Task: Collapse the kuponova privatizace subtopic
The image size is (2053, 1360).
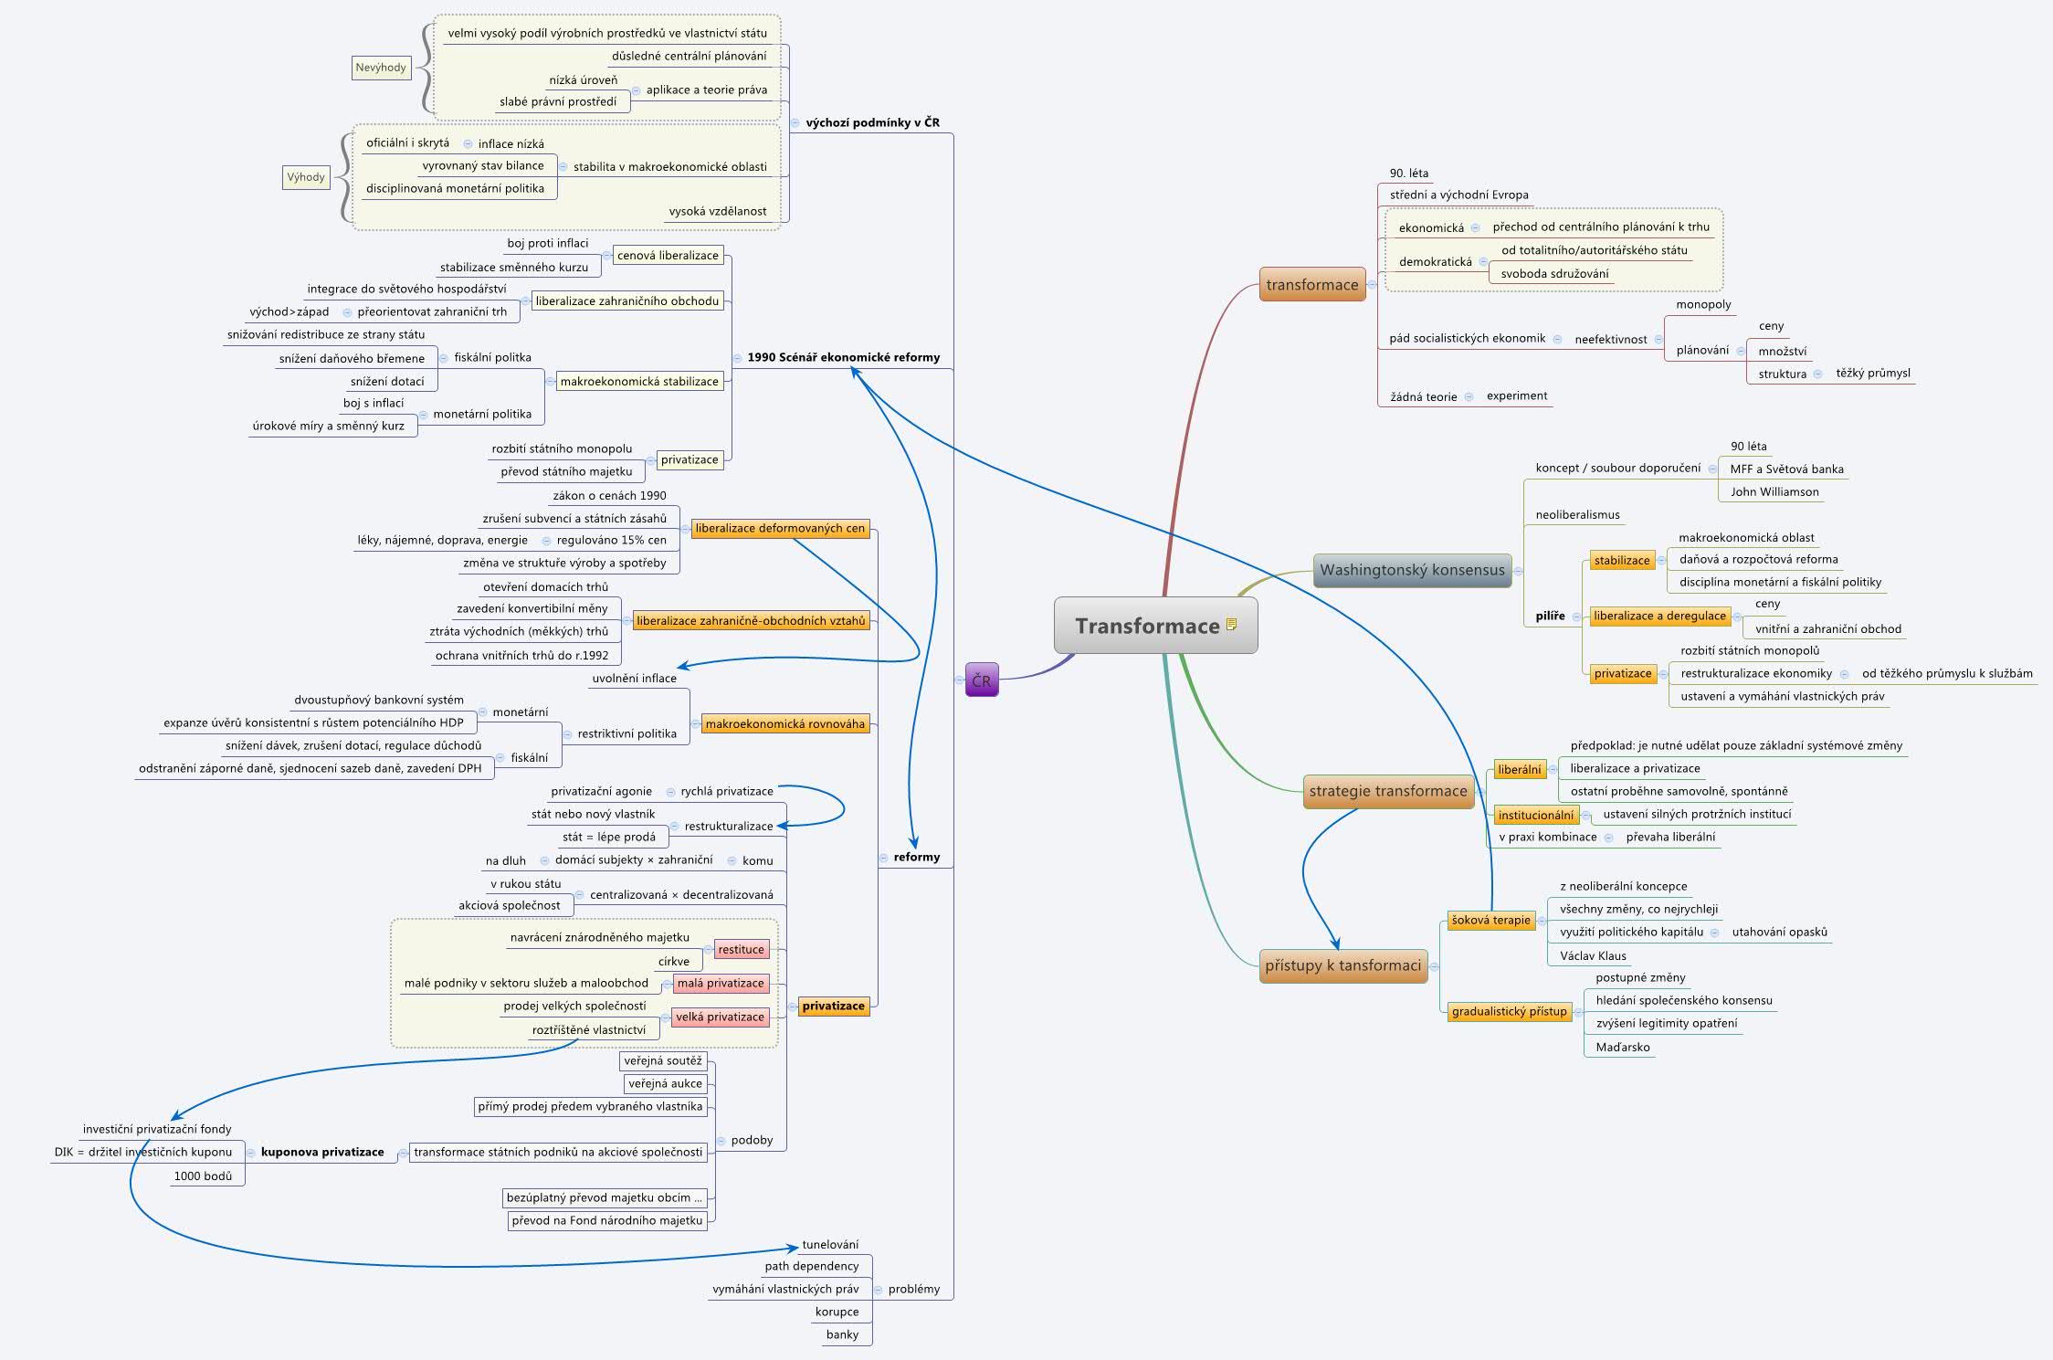Action: (250, 1153)
